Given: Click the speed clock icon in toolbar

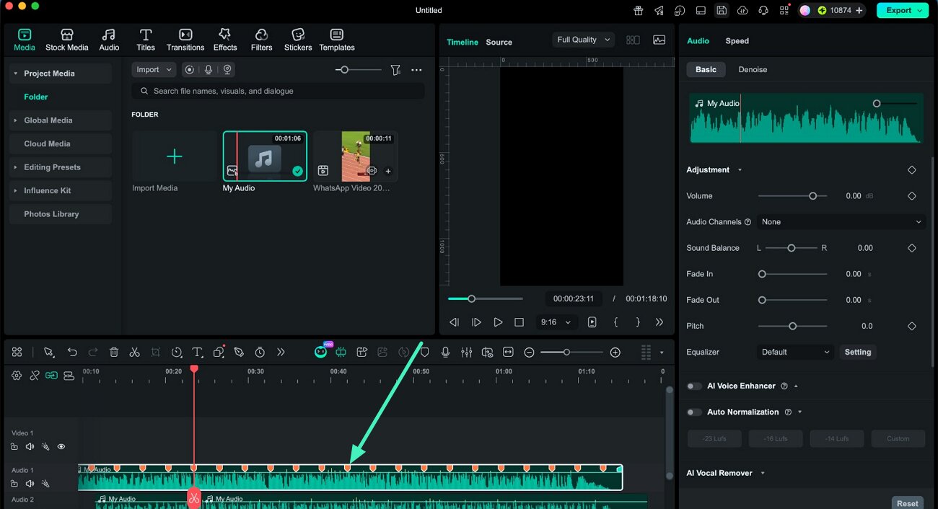Looking at the screenshot, I should click(177, 352).
